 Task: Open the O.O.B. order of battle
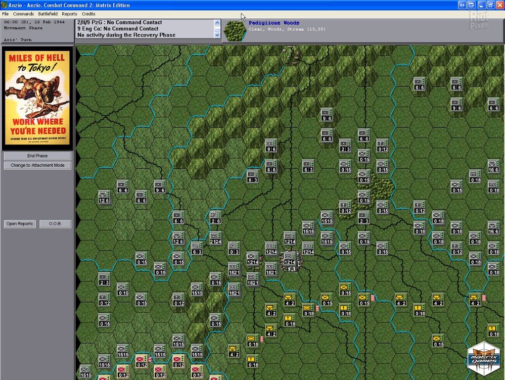55,224
